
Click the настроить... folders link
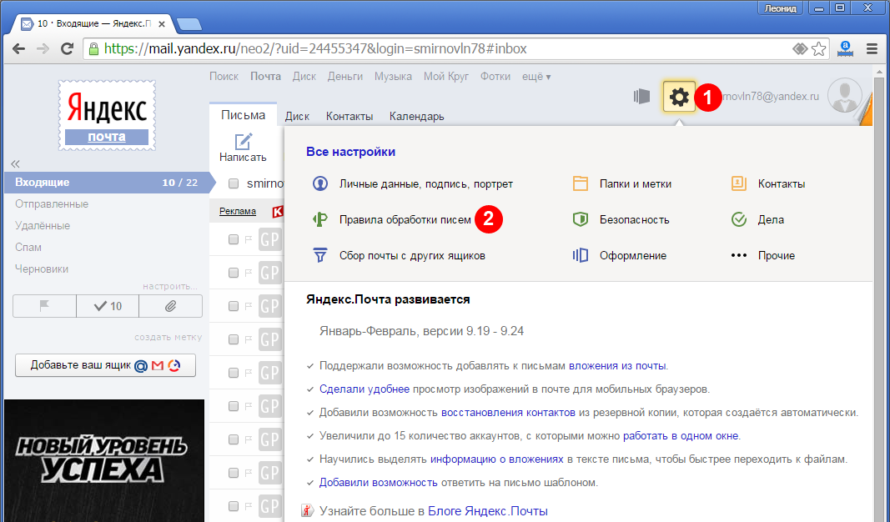tap(170, 286)
